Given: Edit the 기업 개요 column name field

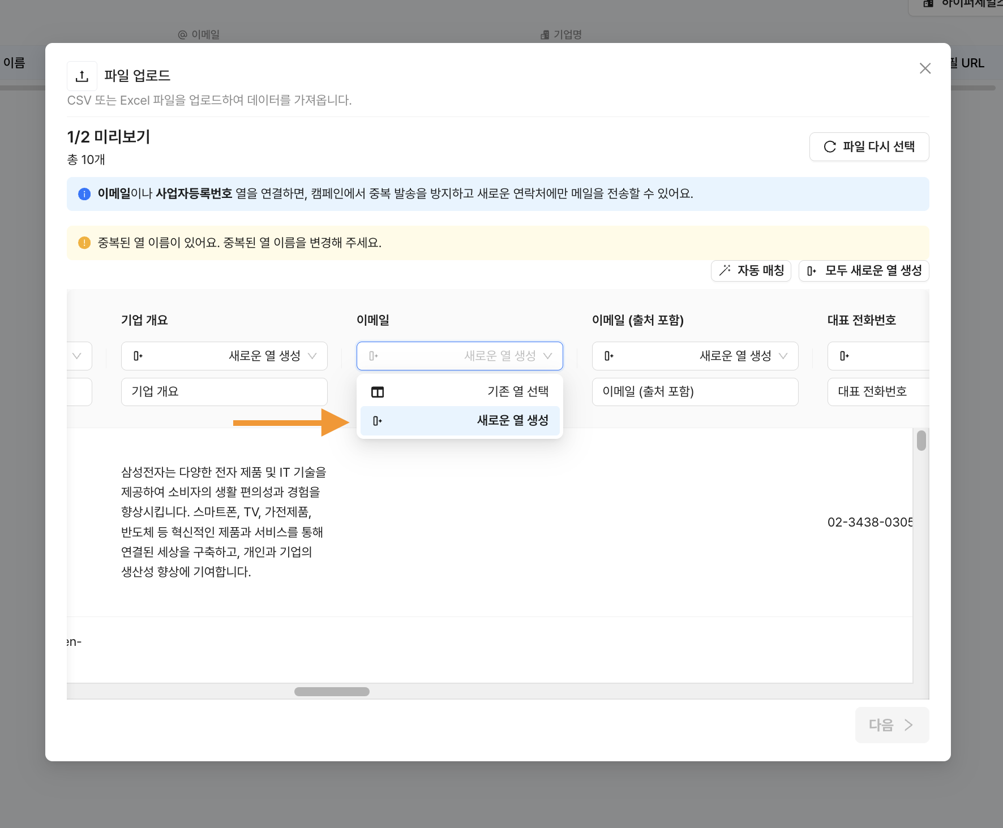Looking at the screenshot, I should click(224, 392).
